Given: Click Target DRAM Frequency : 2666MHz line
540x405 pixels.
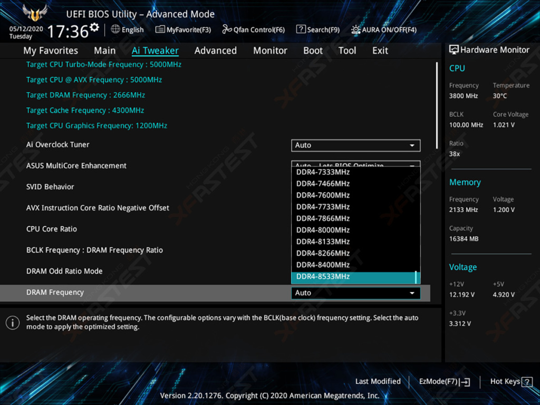Looking at the screenshot, I should (86, 95).
